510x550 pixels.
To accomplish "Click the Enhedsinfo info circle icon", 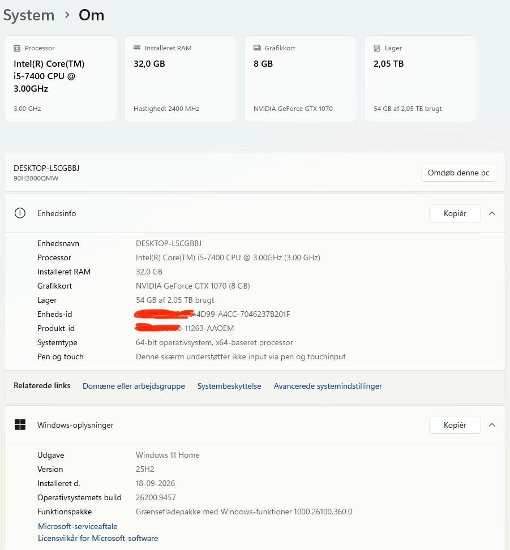I will coord(20,213).
